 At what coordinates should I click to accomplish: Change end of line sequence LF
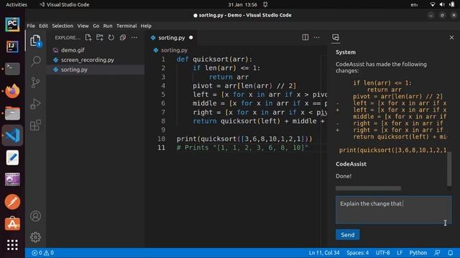tap(400, 253)
